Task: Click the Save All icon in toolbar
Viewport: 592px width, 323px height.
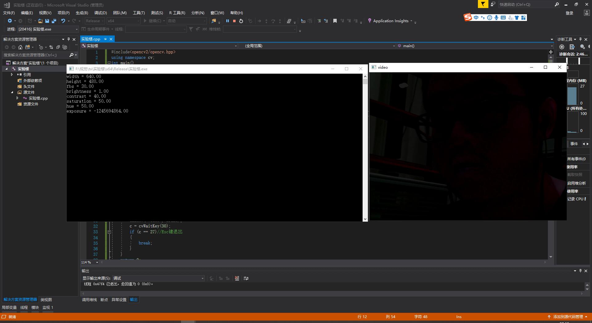Action: click(x=54, y=21)
